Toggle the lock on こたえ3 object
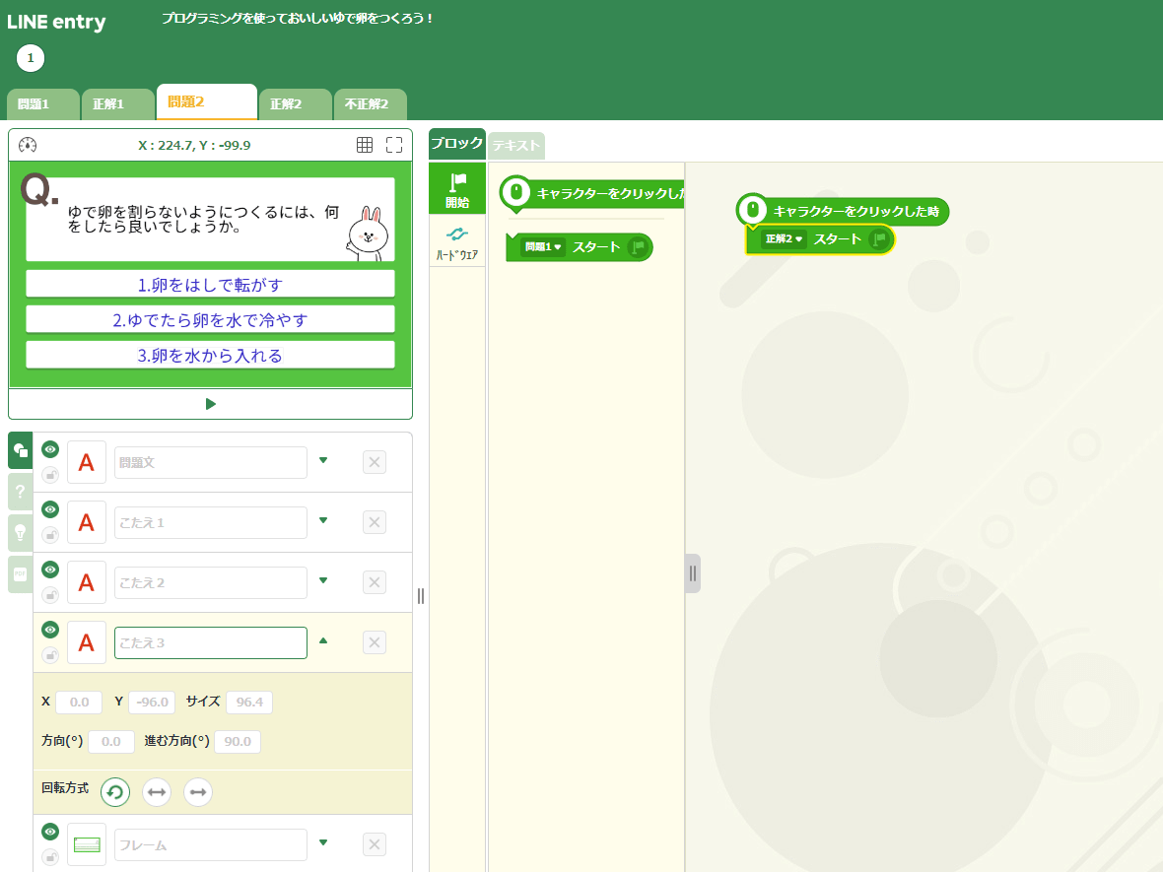The height and width of the screenshot is (872, 1163). (50, 655)
